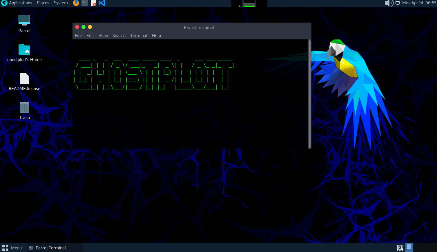Viewport: 437px width, 252px height.
Task: Open the clock showing Mon Apr 14, 06:55
Action: pos(419,3)
